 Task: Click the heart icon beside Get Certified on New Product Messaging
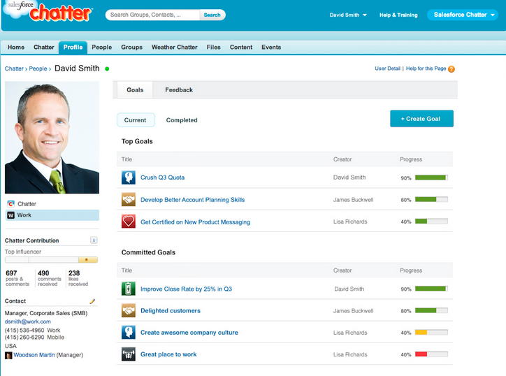coord(128,222)
